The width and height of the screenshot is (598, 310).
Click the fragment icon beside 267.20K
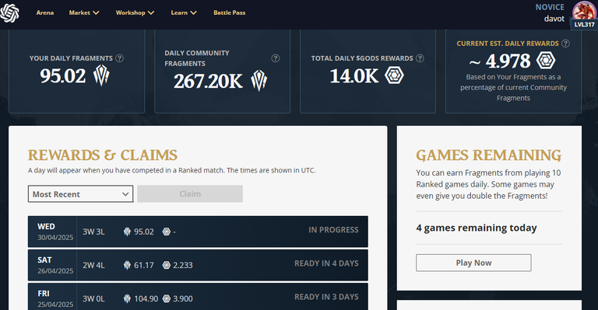click(x=259, y=80)
